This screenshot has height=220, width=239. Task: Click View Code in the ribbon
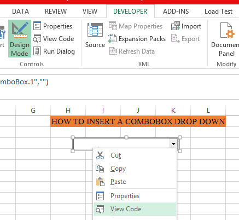[x=54, y=39]
